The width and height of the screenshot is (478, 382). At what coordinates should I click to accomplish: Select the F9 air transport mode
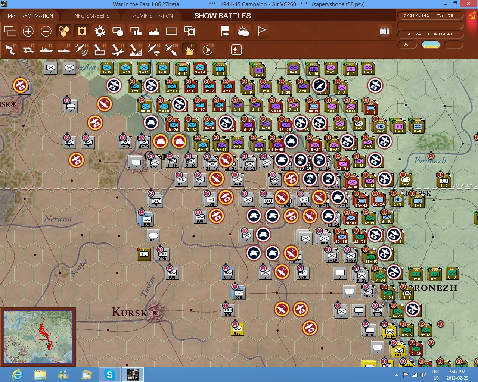click(x=153, y=49)
